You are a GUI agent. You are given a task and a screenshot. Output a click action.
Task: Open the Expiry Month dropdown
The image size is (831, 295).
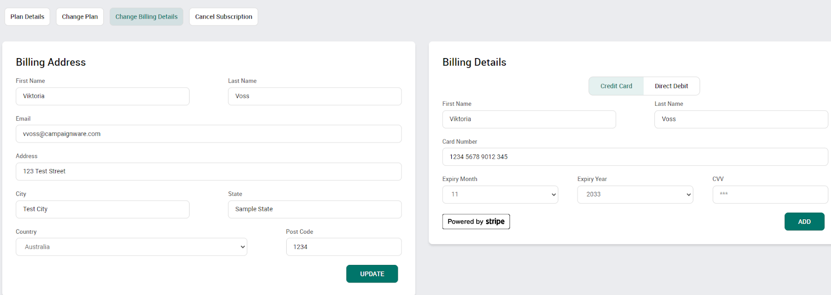[500, 194]
